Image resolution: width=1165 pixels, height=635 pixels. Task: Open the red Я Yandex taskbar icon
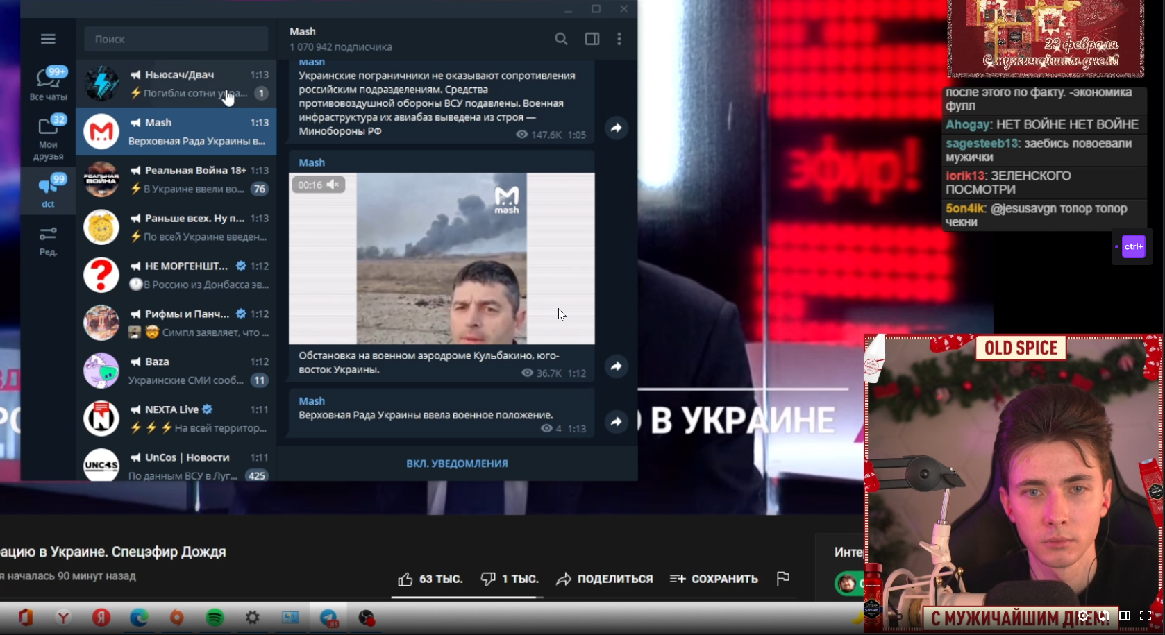(101, 617)
